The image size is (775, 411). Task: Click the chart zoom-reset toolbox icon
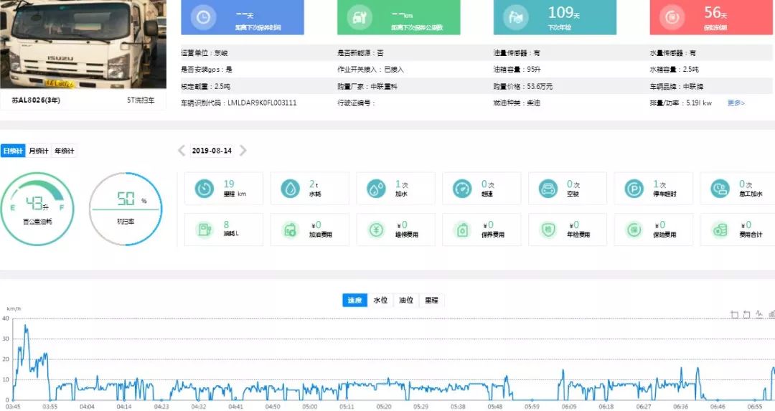747,314
